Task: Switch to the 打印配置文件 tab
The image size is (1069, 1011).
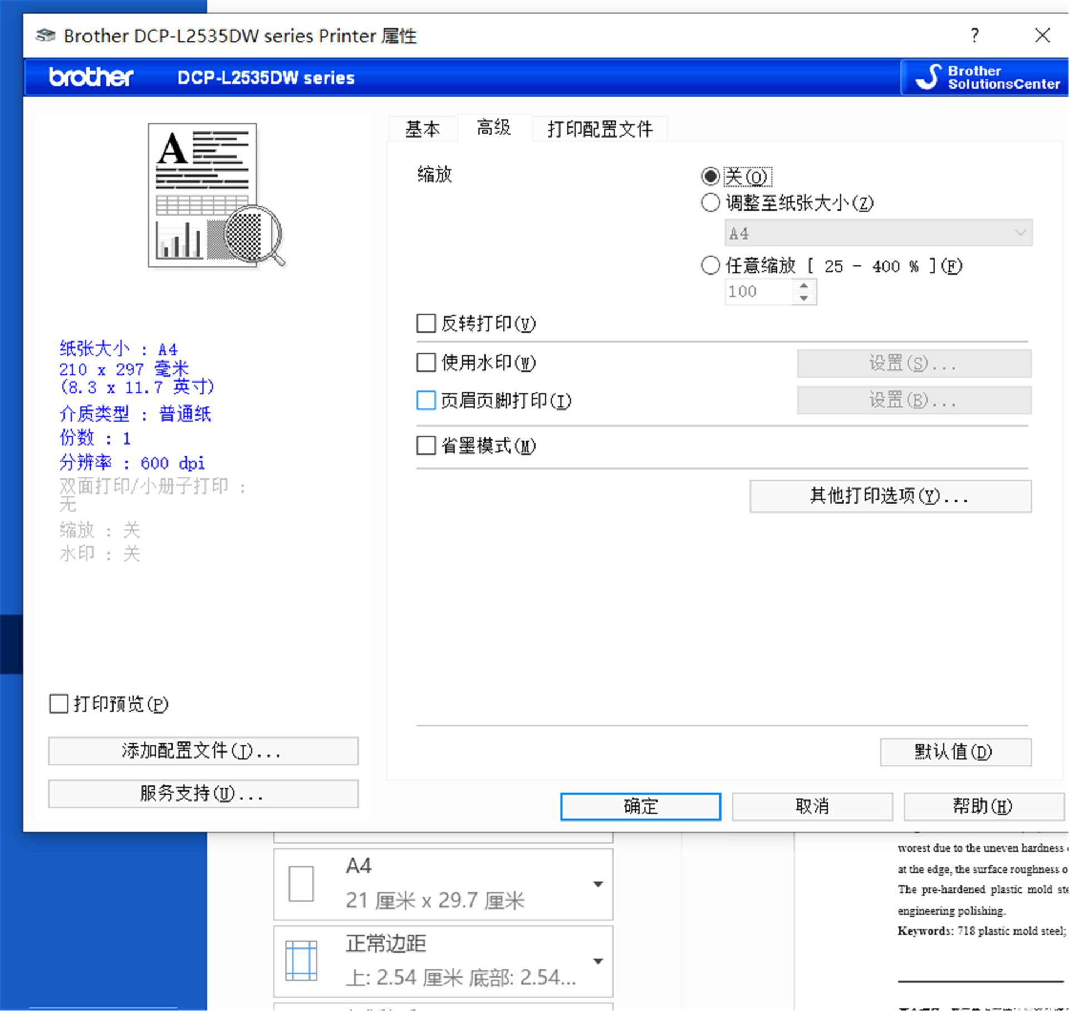Action: 600,128
